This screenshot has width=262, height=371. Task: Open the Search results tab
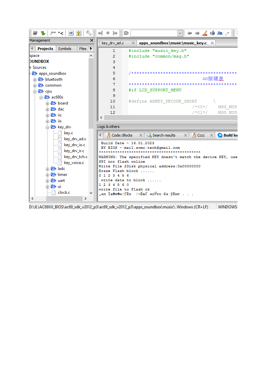coord(164,135)
